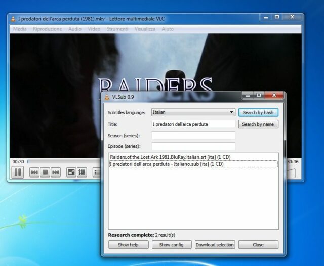Click the previous track button

point(34,173)
